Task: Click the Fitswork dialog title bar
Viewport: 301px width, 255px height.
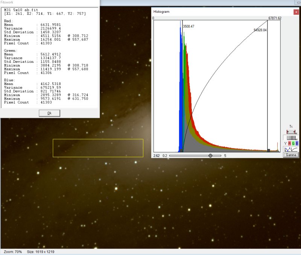Action: pyautogui.click(x=49, y=2)
